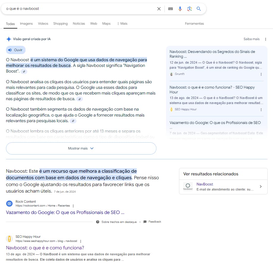The image size is (273, 266).
Task: Click 'Ver resultados relacionados' heading
Action: pos(211,174)
